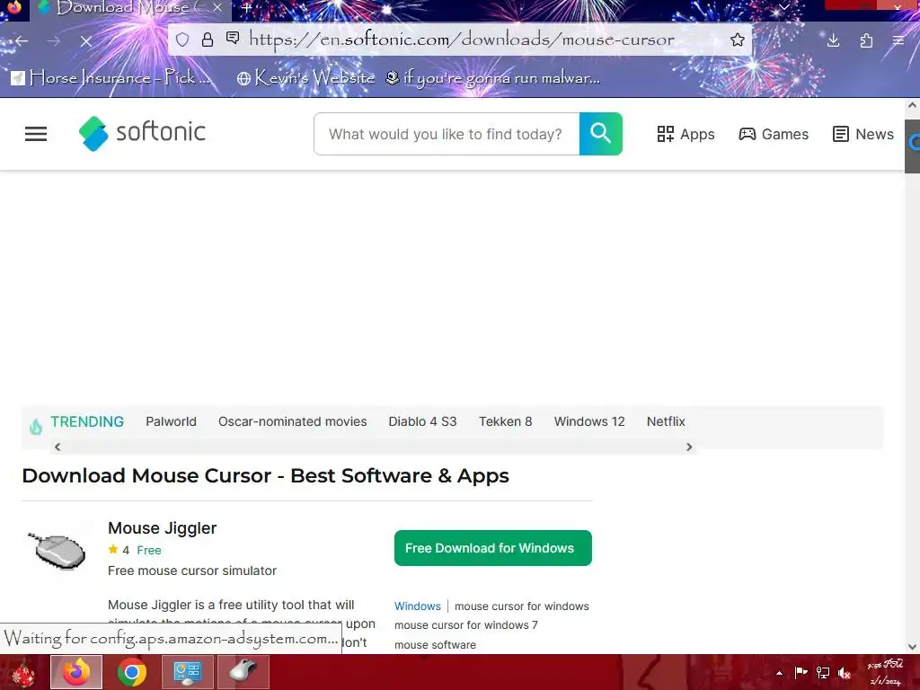The image size is (920, 690).
Task: Click the TRENDING flame label
Action: [x=77, y=422]
